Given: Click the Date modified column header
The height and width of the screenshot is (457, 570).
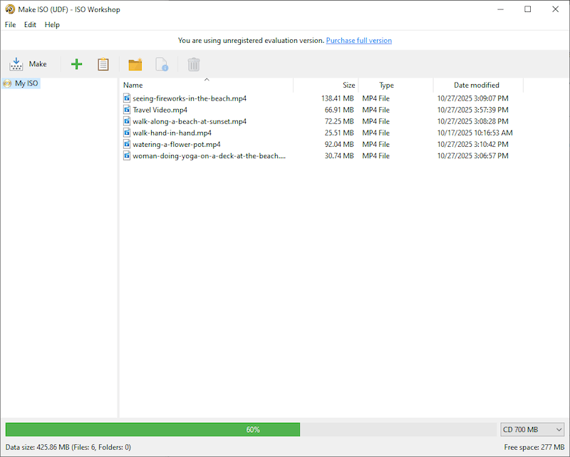Looking at the screenshot, I should pos(476,86).
